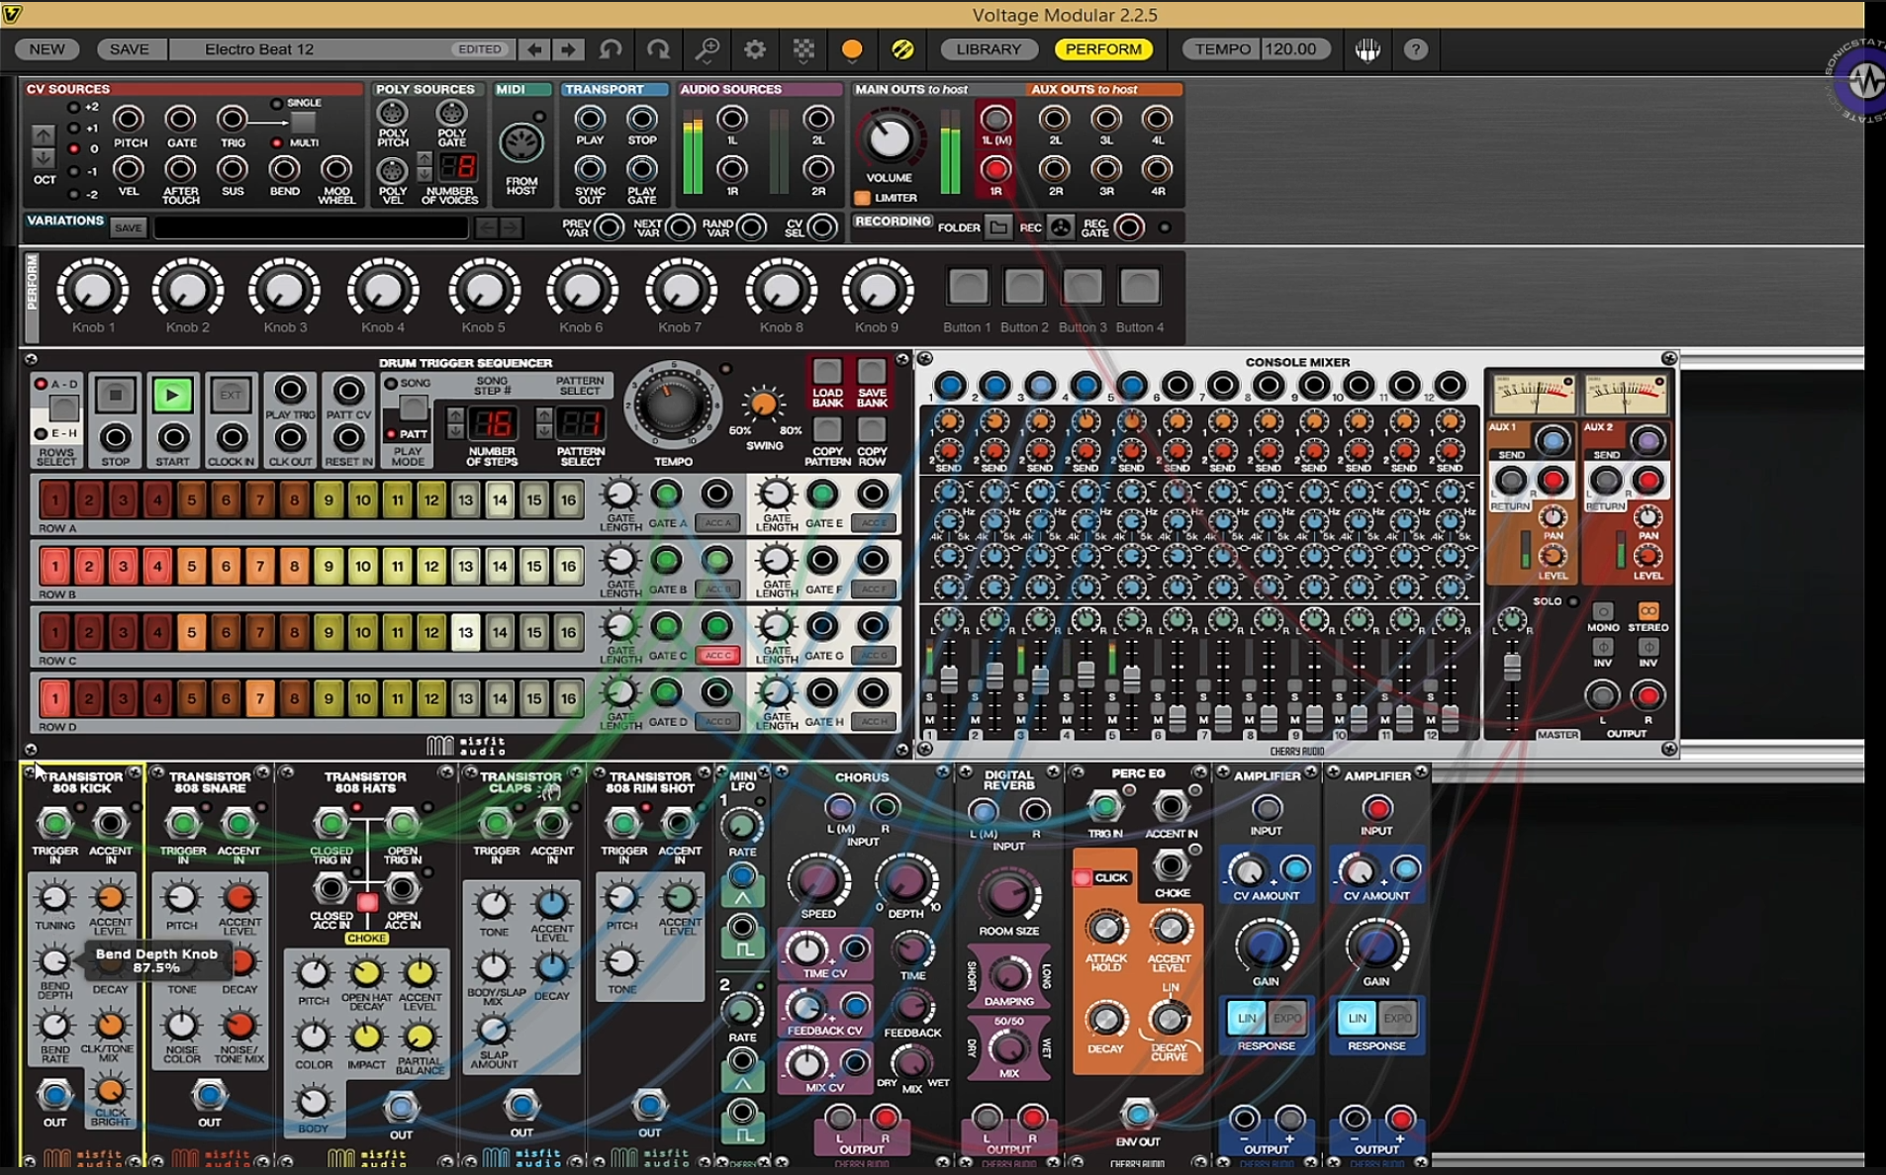Hit the green sequencer play button
The width and height of the screenshot is (1886, 1175).
click(x=172, y=396)
